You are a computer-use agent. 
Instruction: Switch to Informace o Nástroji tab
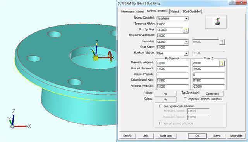133,12
